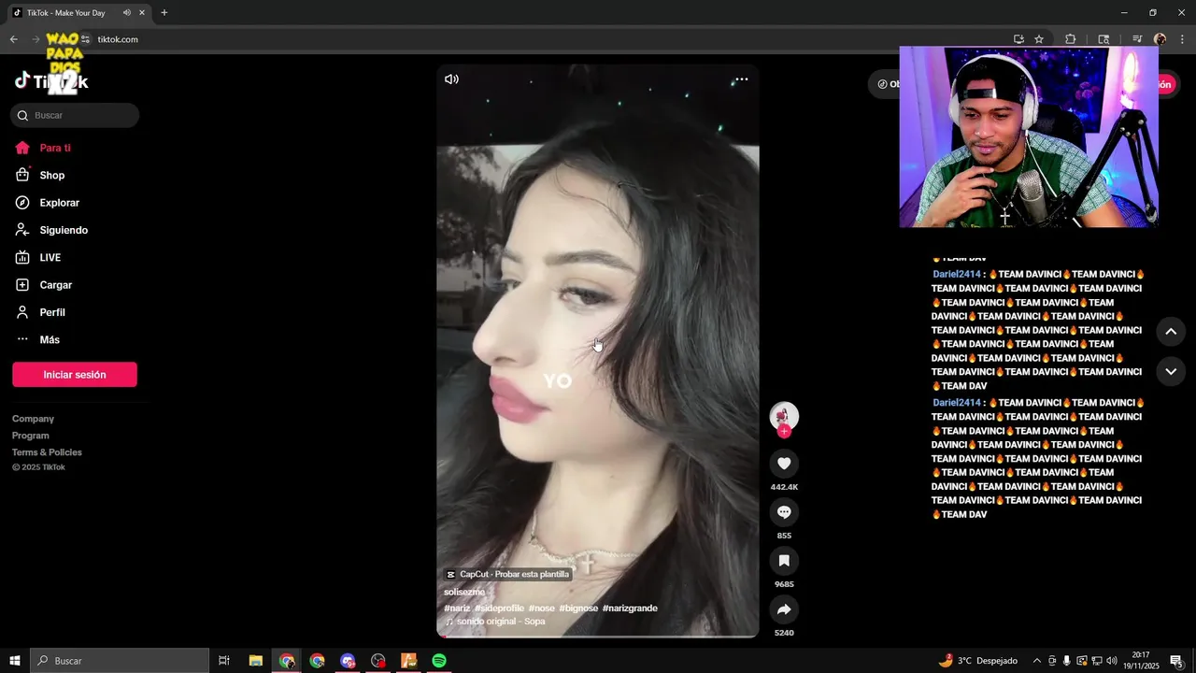The width and height of the screenshot is (1196, 673).
Task: Bookmark the video with the save icon
Action: point(784,561)
